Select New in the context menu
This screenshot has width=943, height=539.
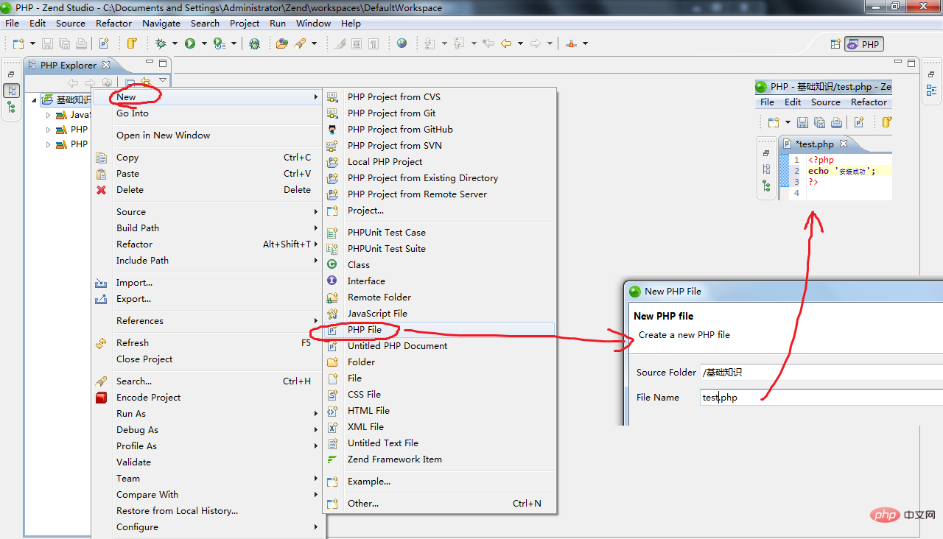pos(207,96)
